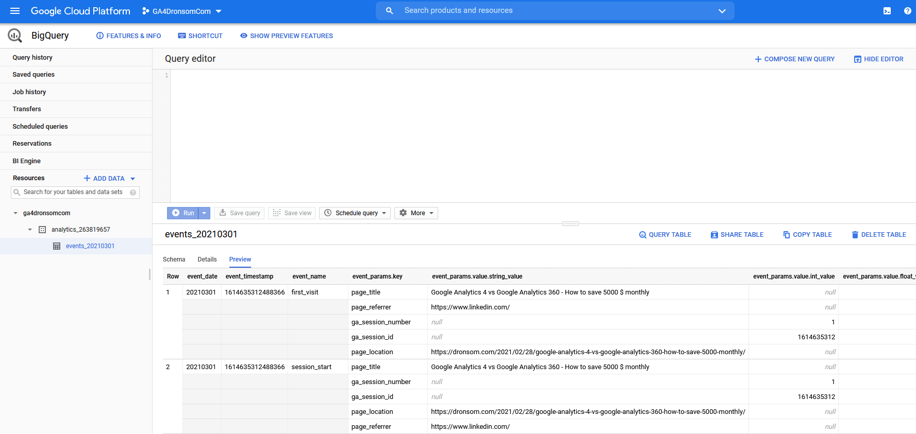This screenshot has width=916, height=434.
Task: Click Add Data plus button
Action: pos(104,179)
